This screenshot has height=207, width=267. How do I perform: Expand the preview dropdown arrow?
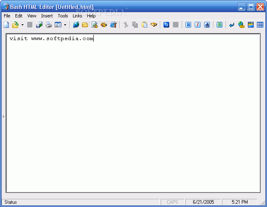click(65, 25)
